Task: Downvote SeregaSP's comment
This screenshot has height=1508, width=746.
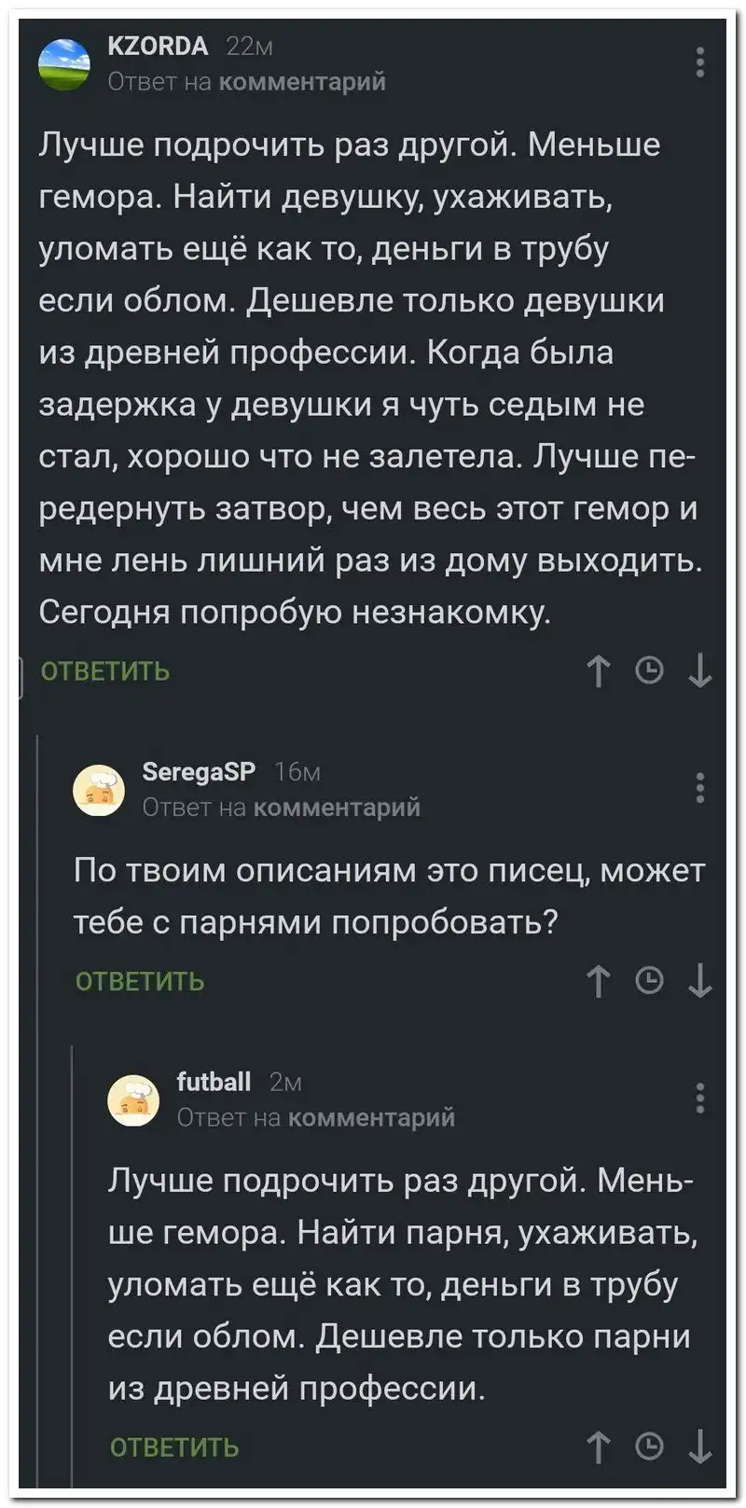Action: point(700,980)
